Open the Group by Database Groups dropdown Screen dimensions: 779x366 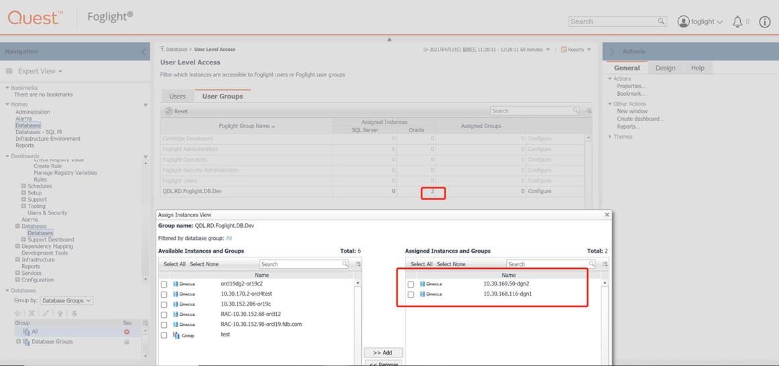pos(66,300)
